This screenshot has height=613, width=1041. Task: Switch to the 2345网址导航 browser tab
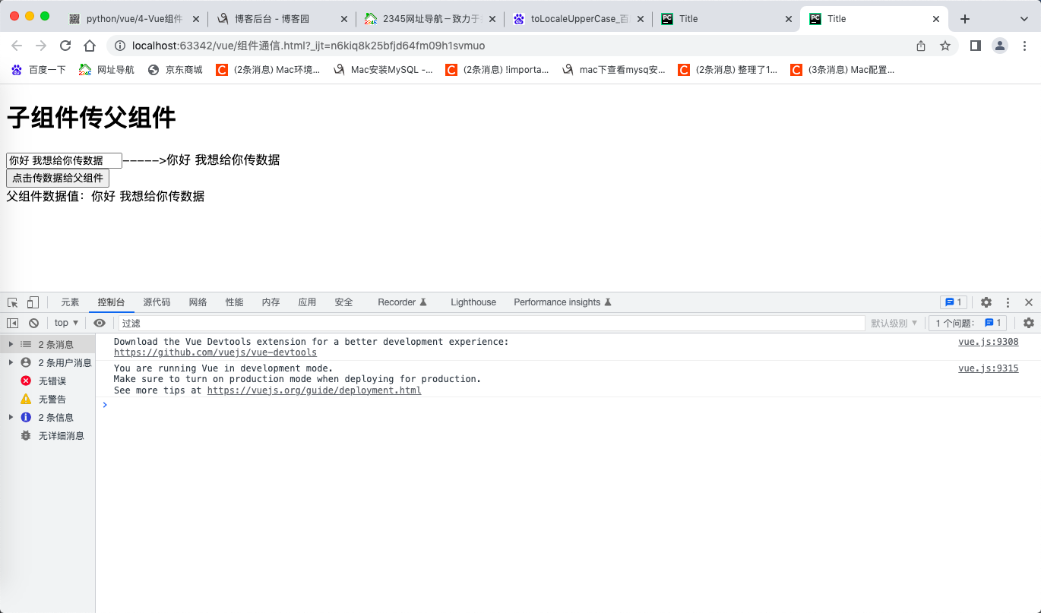[429, 19]
